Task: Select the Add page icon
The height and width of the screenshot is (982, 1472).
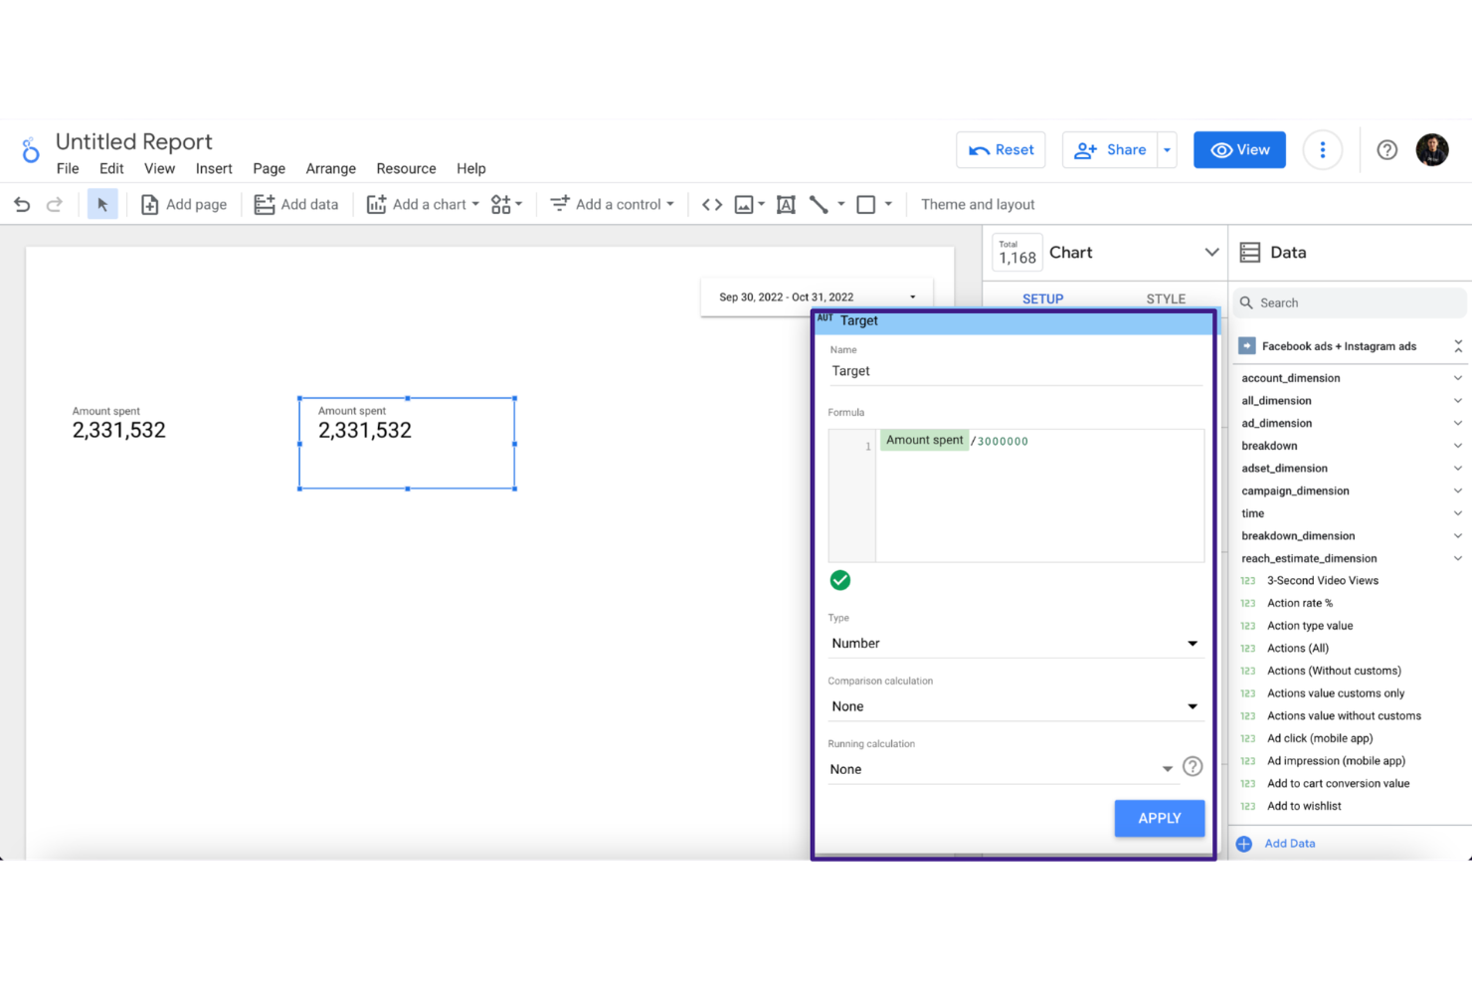Action: click(x=149, y=204)
